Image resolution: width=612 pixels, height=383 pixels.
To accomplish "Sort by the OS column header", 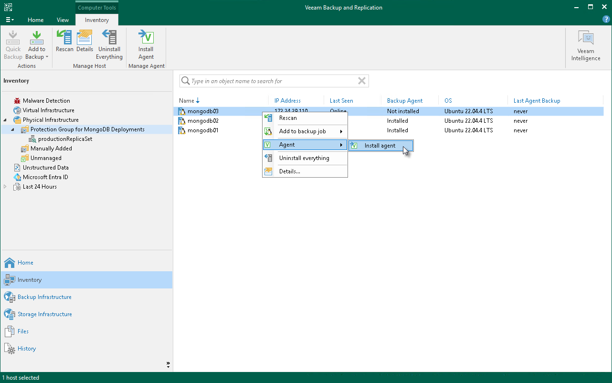I will coord(448,101).
